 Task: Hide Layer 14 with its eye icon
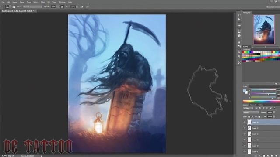point(245,122)
